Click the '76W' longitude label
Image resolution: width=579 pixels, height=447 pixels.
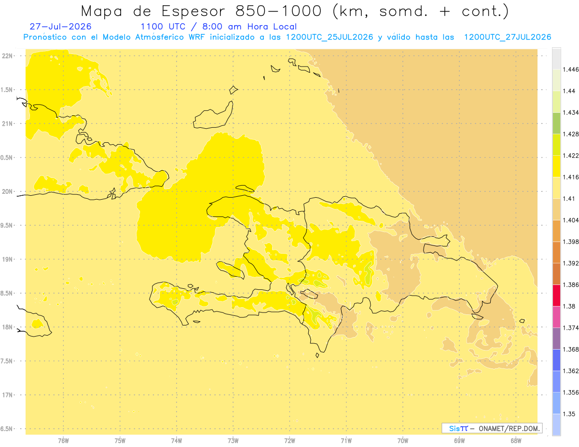coord(63,441)
